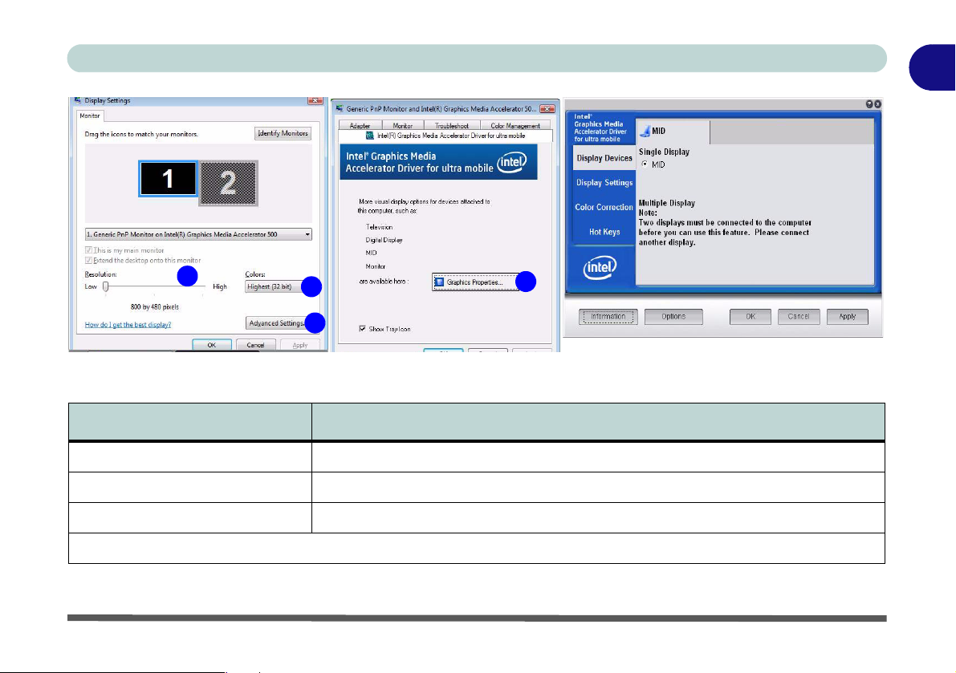
Task: Toggle the Show Tray Icon checkbox
Action: [x=362, y=329]
